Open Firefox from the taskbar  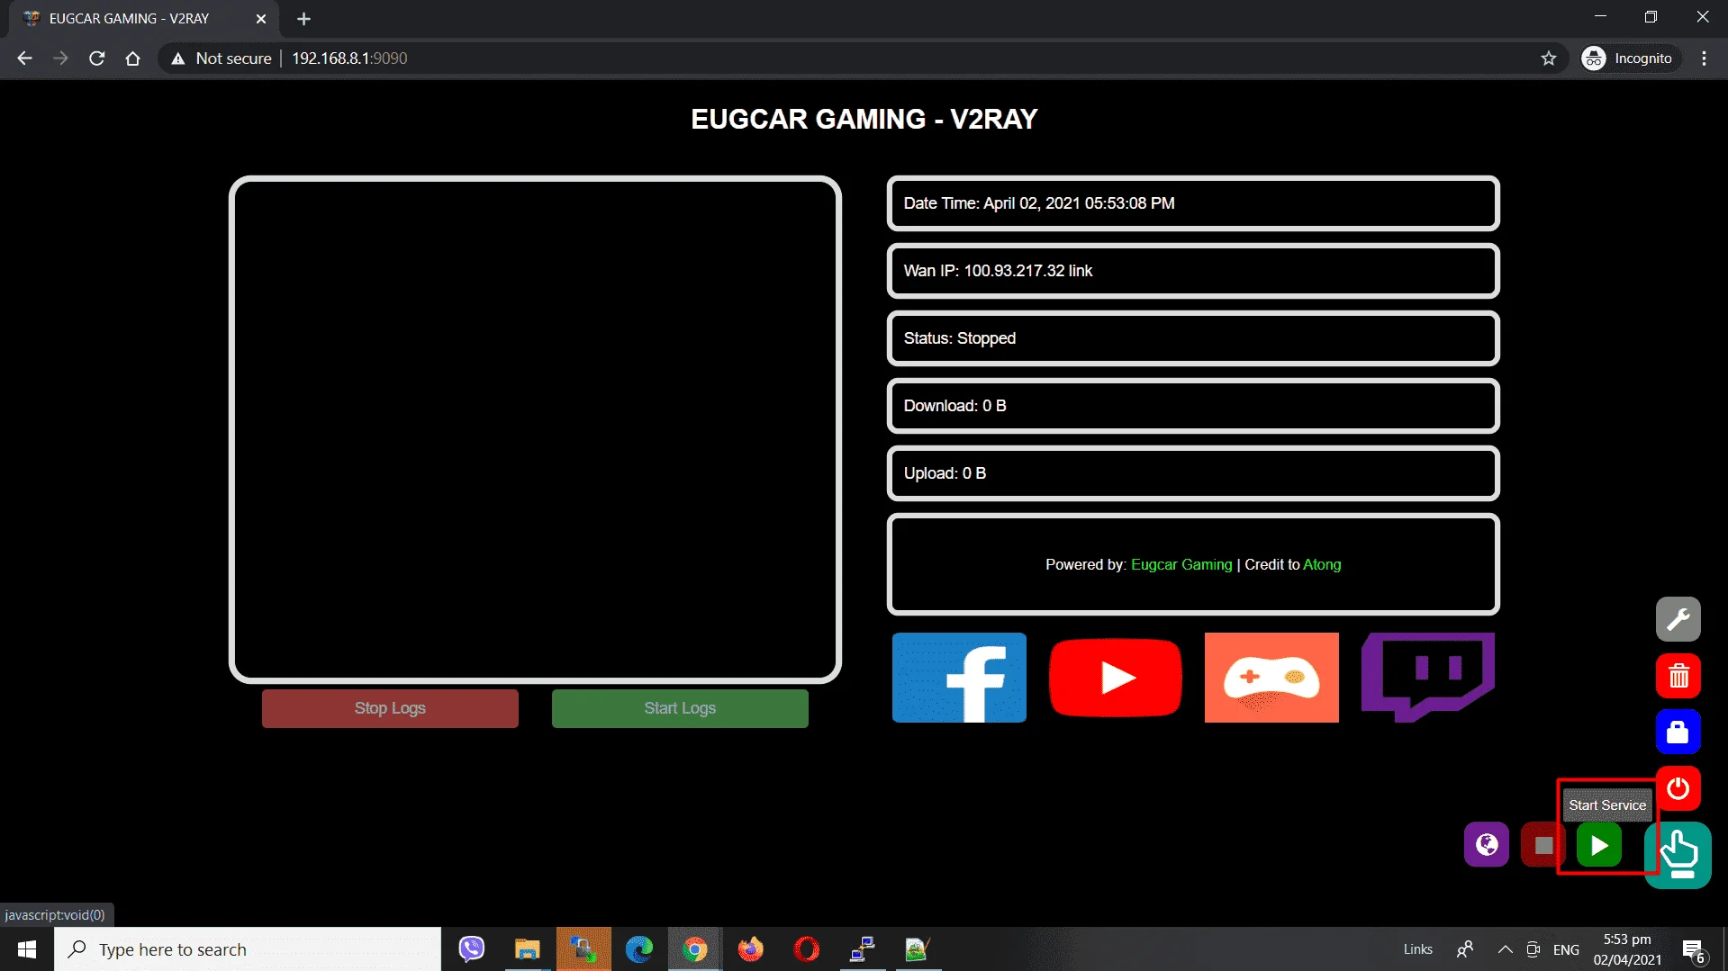pos(750,949)
